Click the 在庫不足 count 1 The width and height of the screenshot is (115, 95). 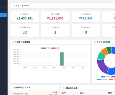coord(55,32)
